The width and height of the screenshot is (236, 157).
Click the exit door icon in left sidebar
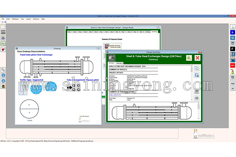(3, 86)
